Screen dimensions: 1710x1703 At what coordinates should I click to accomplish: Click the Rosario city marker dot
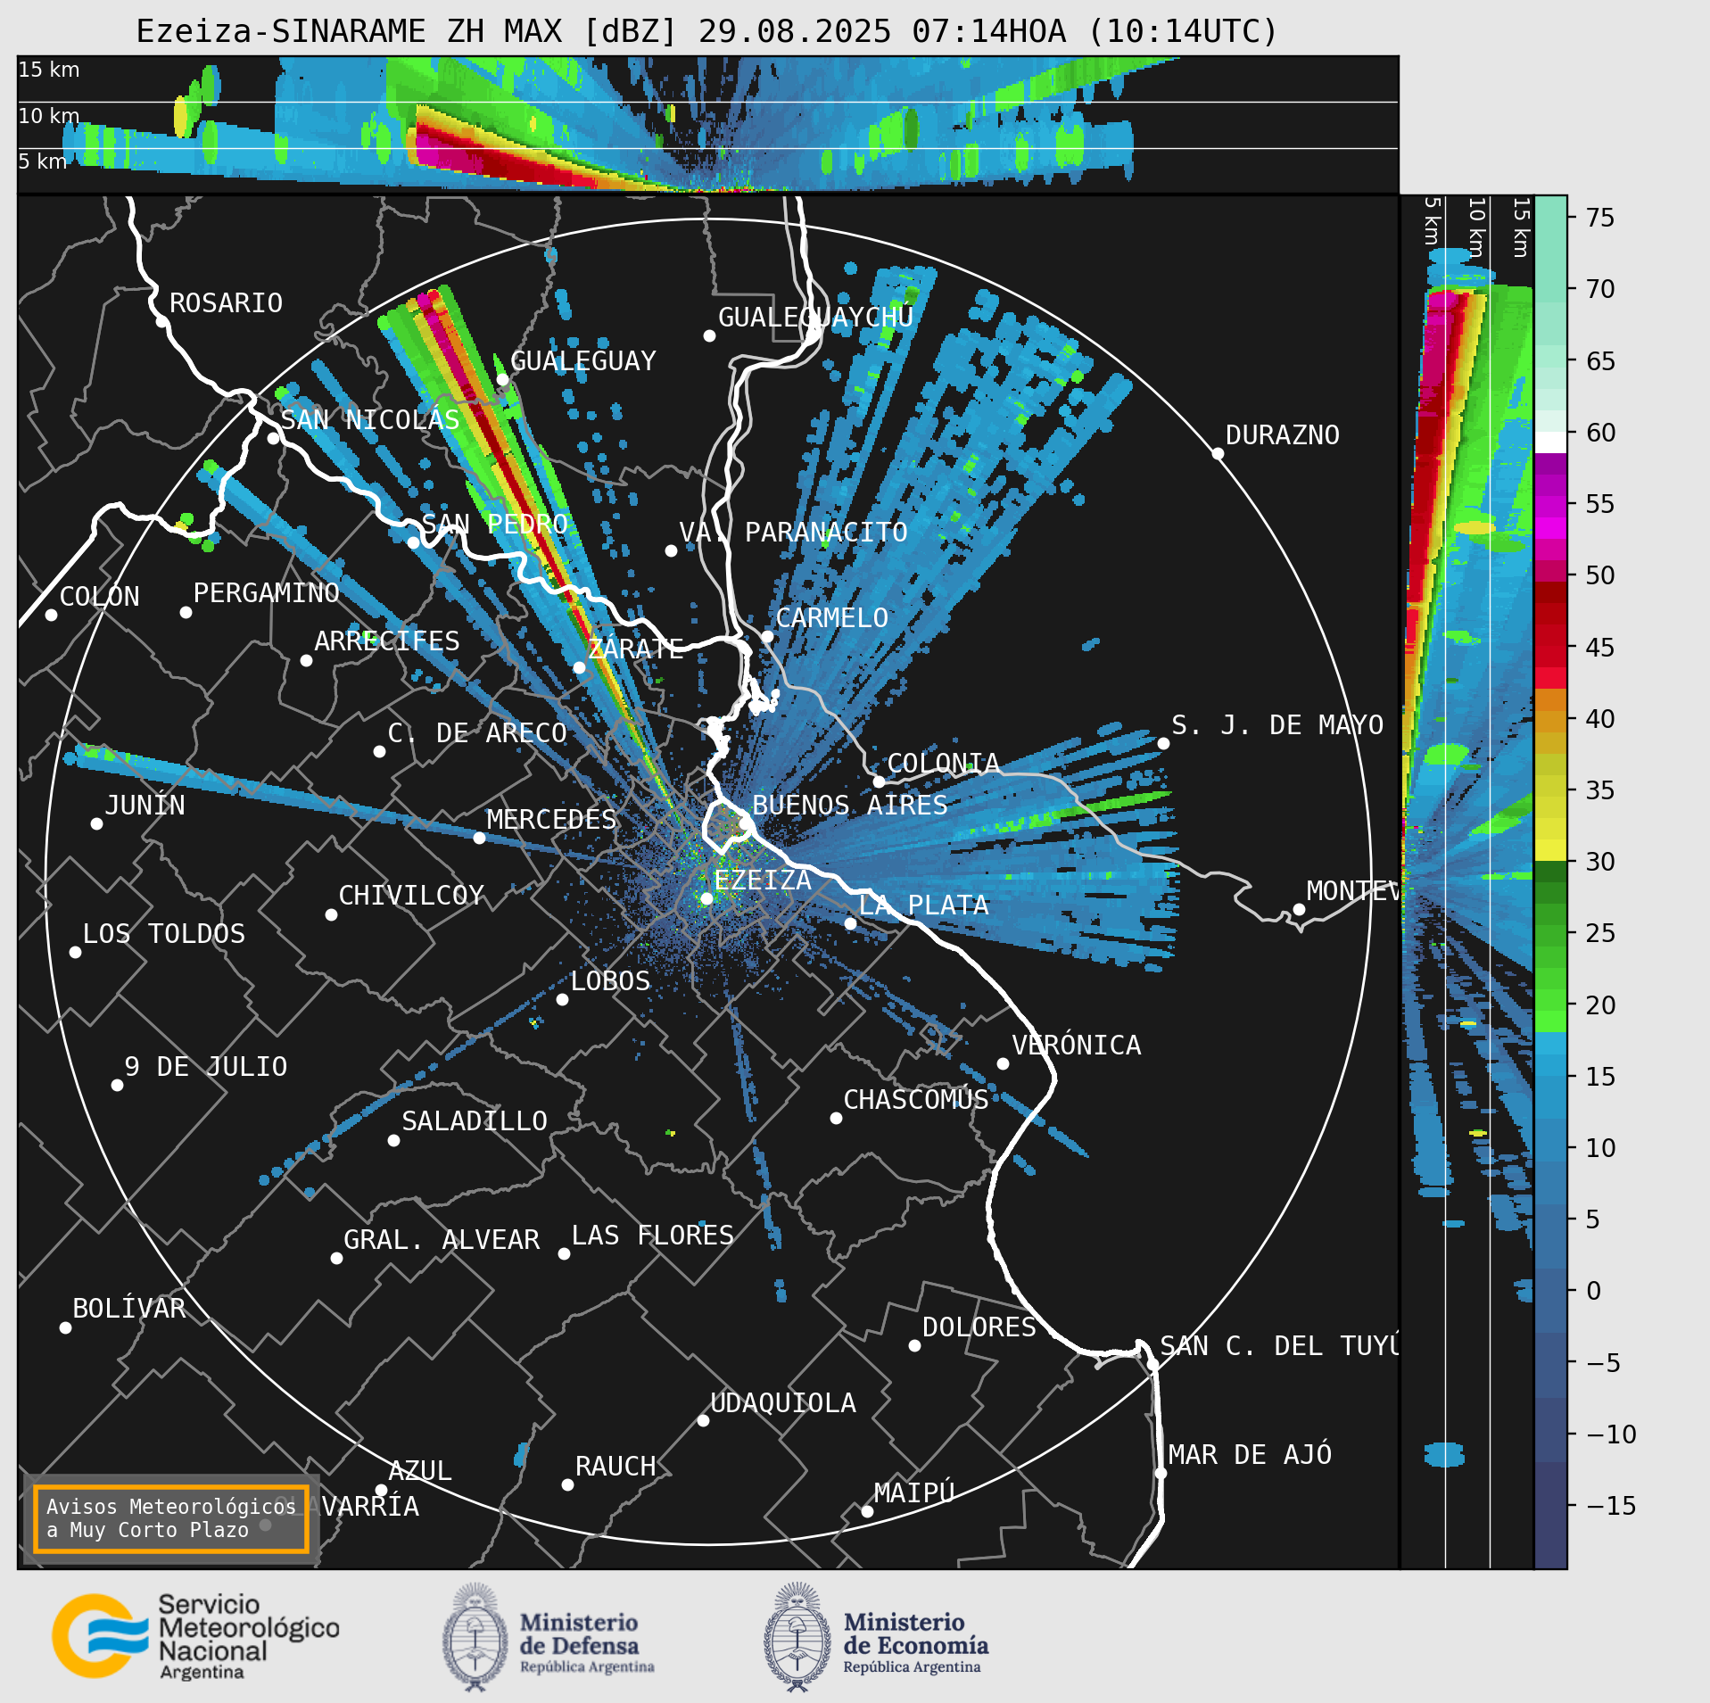point(161,321)
